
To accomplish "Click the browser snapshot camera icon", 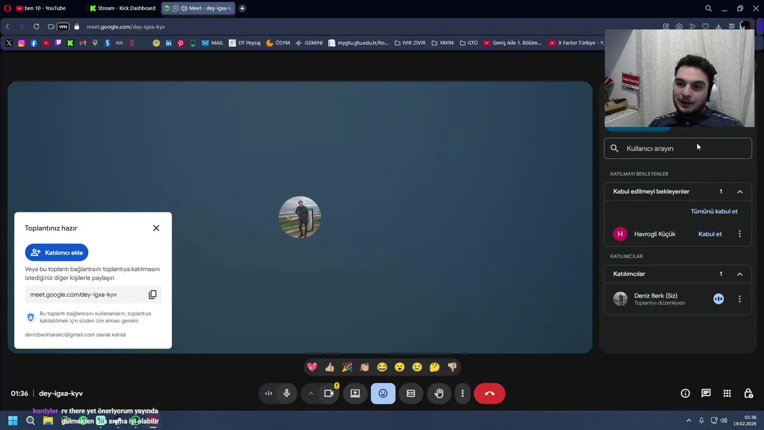I will coord(679,27).
